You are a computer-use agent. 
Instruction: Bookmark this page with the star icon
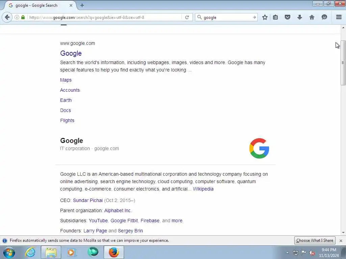tap(265, 17)
